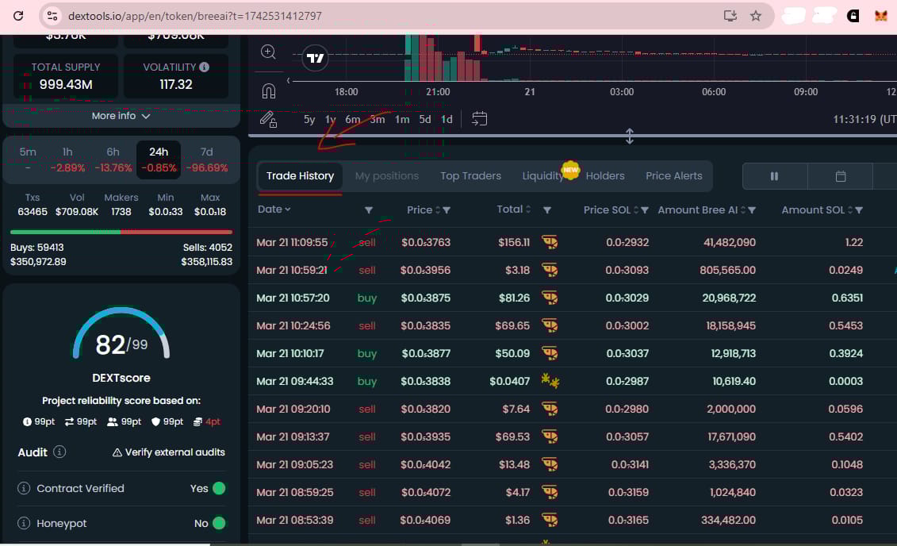Viewport: 897px width, 546px height.
Task: Click the browser address bar URL
Action: tap(194, 16)
